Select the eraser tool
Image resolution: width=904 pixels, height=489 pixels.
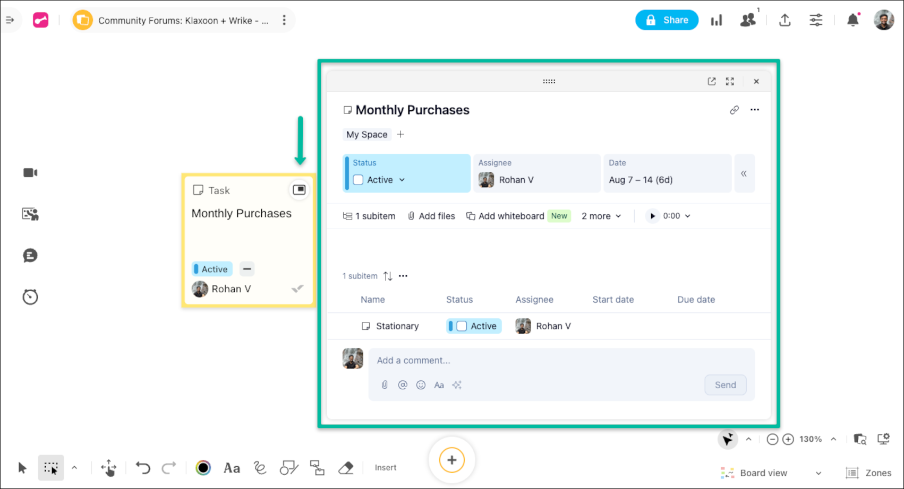pyautogui.click(x=346, y=468)
